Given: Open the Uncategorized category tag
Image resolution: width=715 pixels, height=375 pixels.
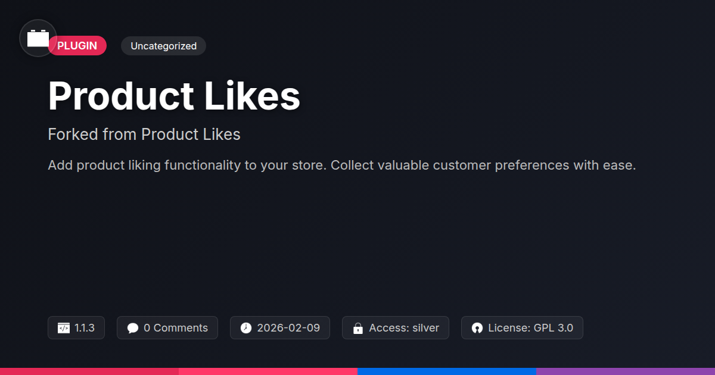Looking at the screenshot, I should [163, 46].
